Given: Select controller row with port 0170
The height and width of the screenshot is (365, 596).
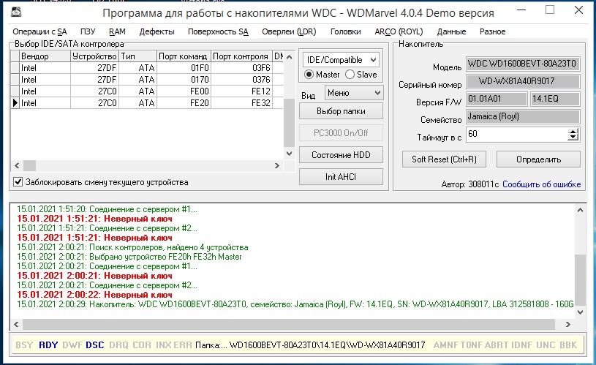Looking at the screenshot, I should (147, 80).
